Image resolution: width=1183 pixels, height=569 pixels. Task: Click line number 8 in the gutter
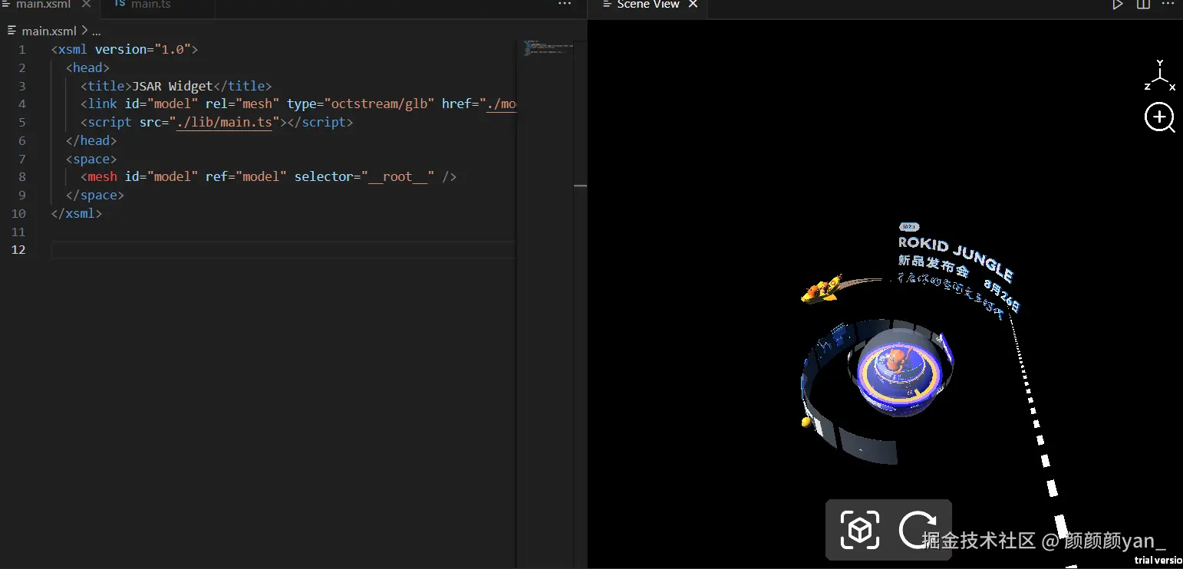coord(21,177)
